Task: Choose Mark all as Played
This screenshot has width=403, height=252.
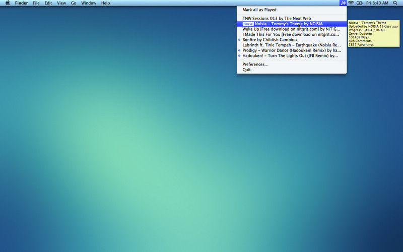Action: pos(292,10)
